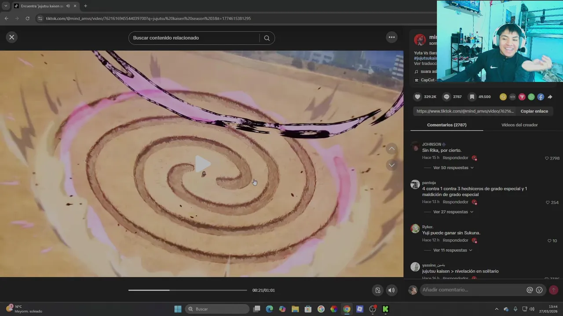The image size is (563, 316).
Task: Open the three-dot more options menu
Action: click(391, 37)
